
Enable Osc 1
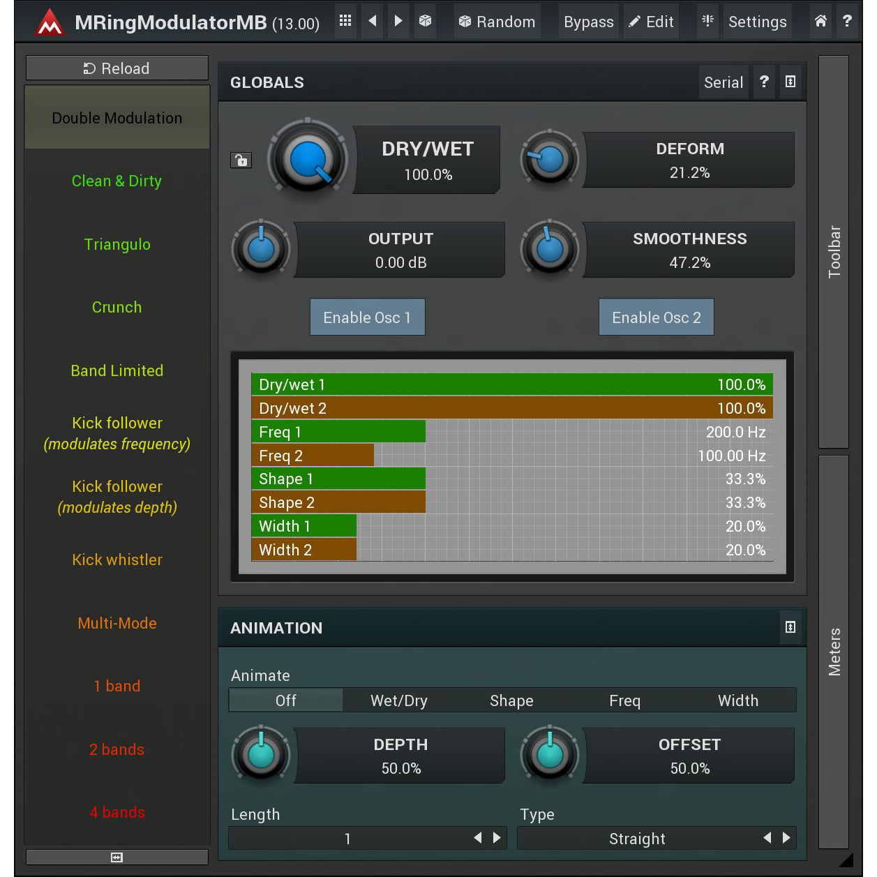368,317
